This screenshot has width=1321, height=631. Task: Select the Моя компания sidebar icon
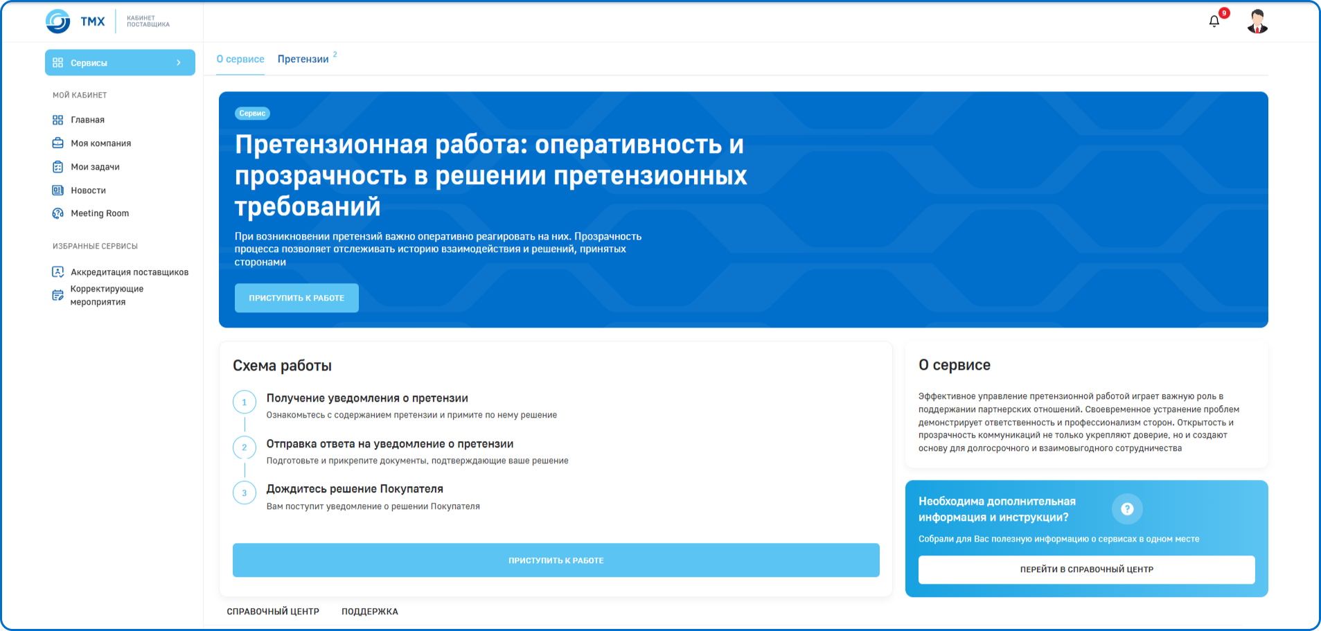(x=58, y=143)
